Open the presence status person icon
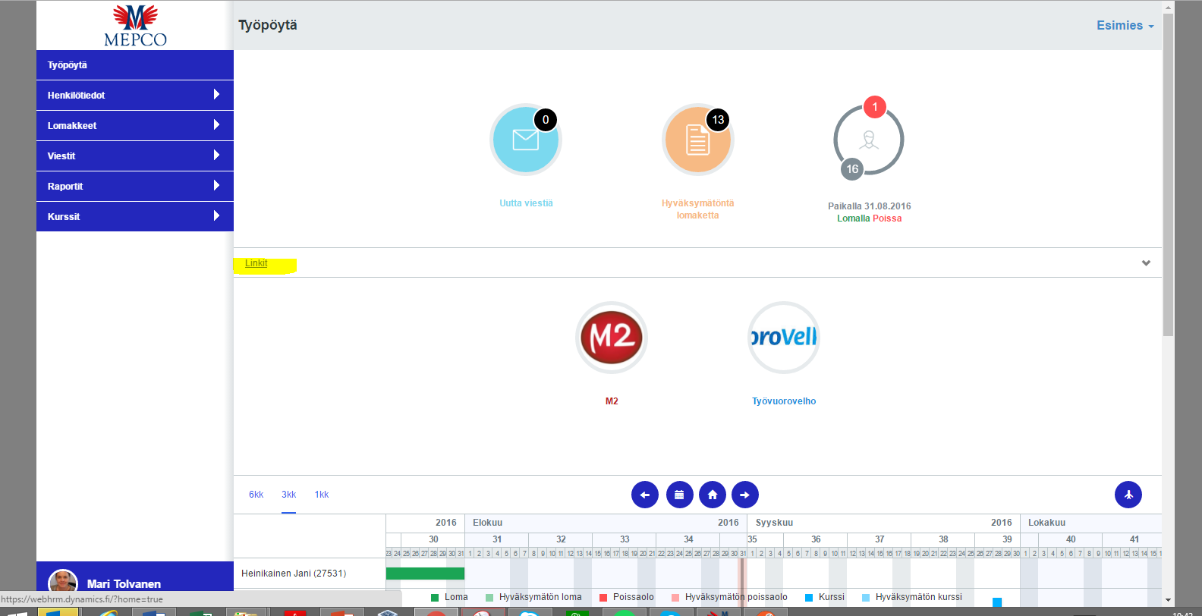Image resolution: width=1202 pixels, height=616 pixels. click(869, 140)
